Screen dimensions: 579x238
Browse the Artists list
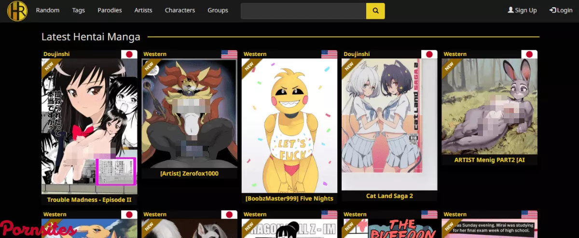143,10
